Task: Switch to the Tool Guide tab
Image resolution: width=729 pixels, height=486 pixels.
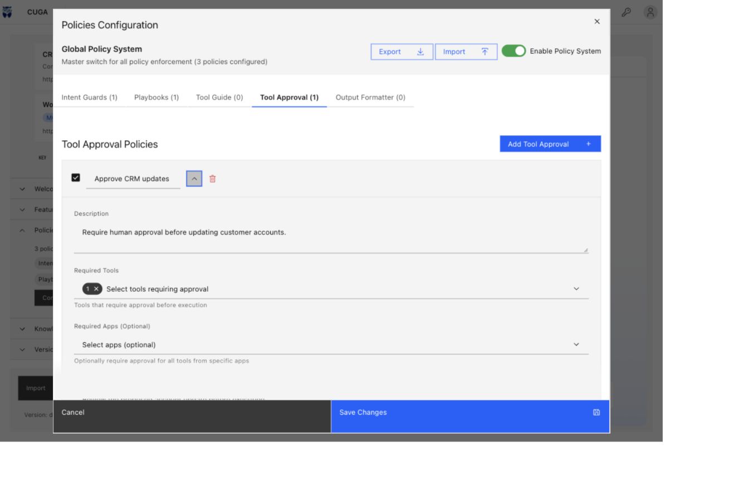Action: [219, 97]
